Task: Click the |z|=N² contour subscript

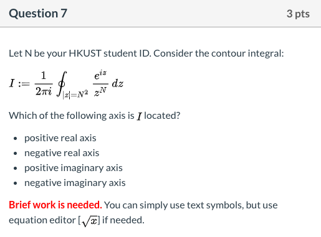Action: click(x=75, y=95)
